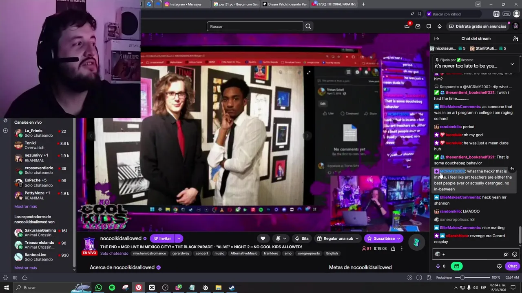The image size is (522, 293).
Task: Open the browser profile avatar
Action: click(516, 14)
